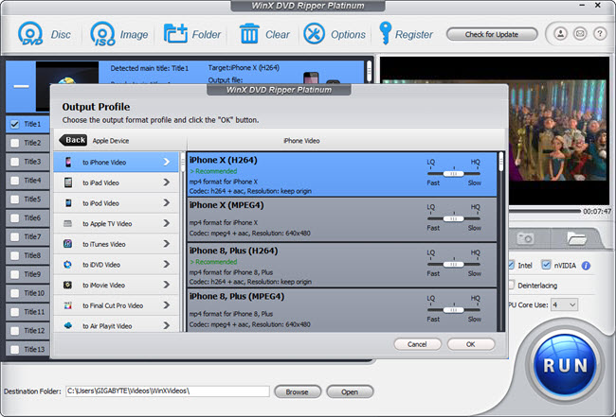
Task: Click the Register key icon
Action: point(385,33)
